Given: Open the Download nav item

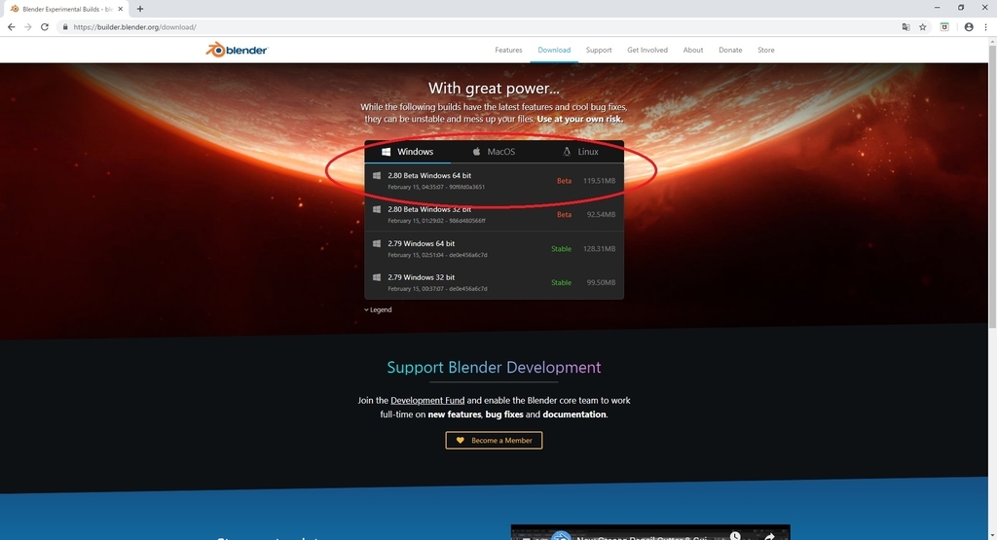Looking at the screenshot, I should click(554, 50).
